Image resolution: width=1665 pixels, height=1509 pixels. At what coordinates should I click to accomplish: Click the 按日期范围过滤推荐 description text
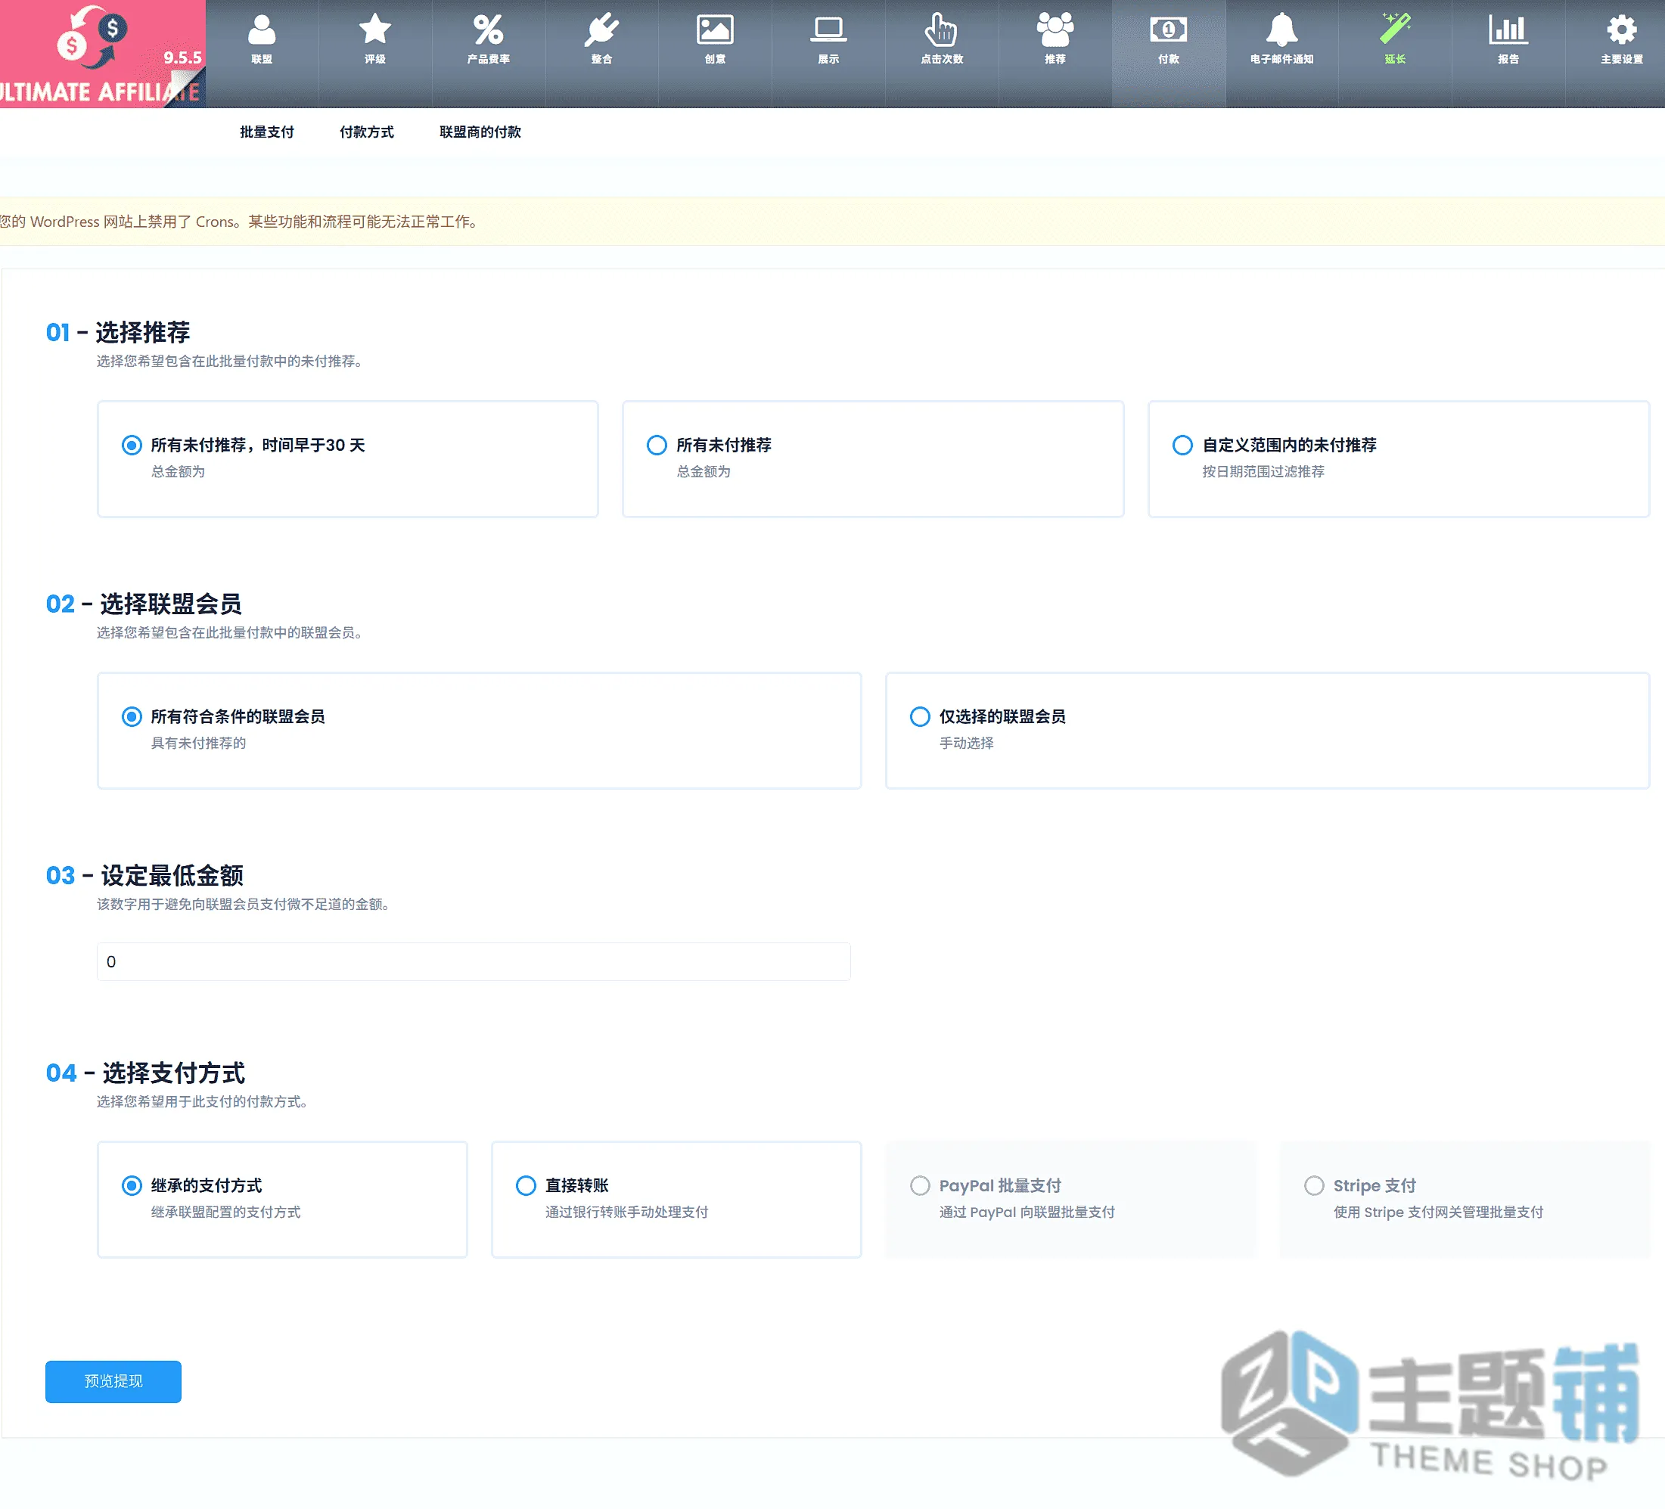[x=1263, y=472]
